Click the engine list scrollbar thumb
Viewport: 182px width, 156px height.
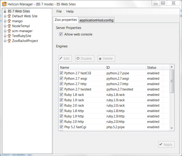click(172, 81)
